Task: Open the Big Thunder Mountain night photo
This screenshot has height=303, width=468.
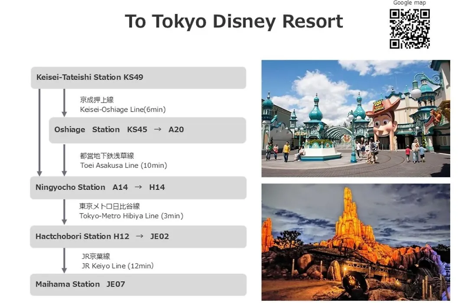Action: coord(355,242)
